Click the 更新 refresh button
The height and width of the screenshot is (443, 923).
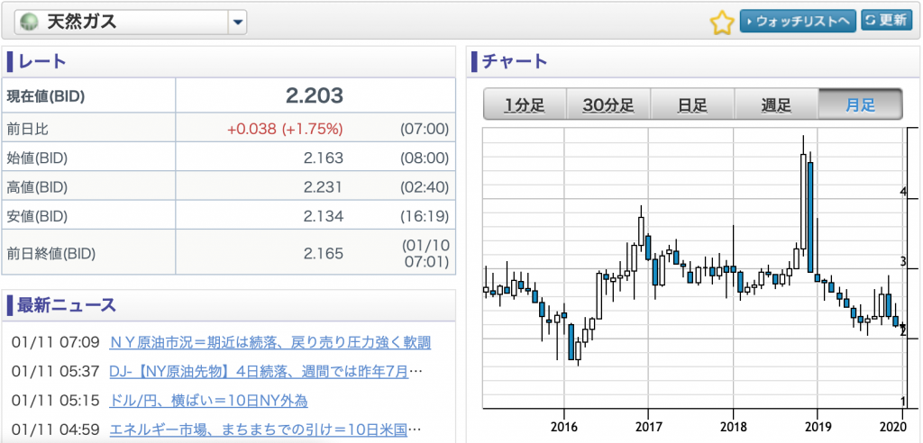886,21
